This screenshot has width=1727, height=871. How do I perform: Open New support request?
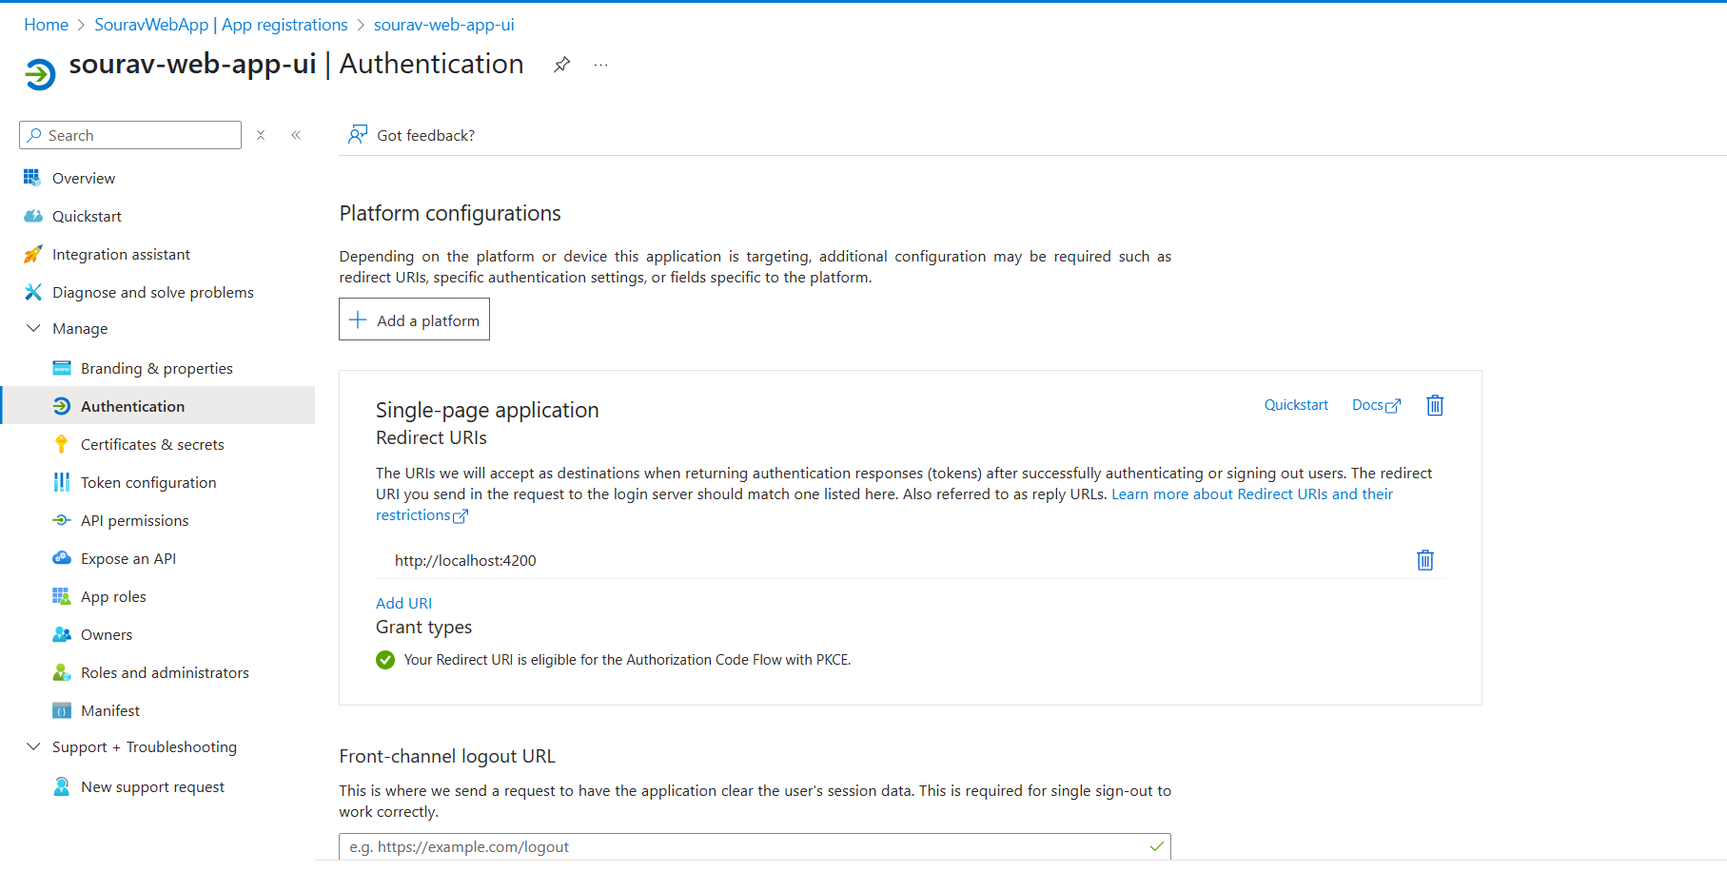click(152, 786)
